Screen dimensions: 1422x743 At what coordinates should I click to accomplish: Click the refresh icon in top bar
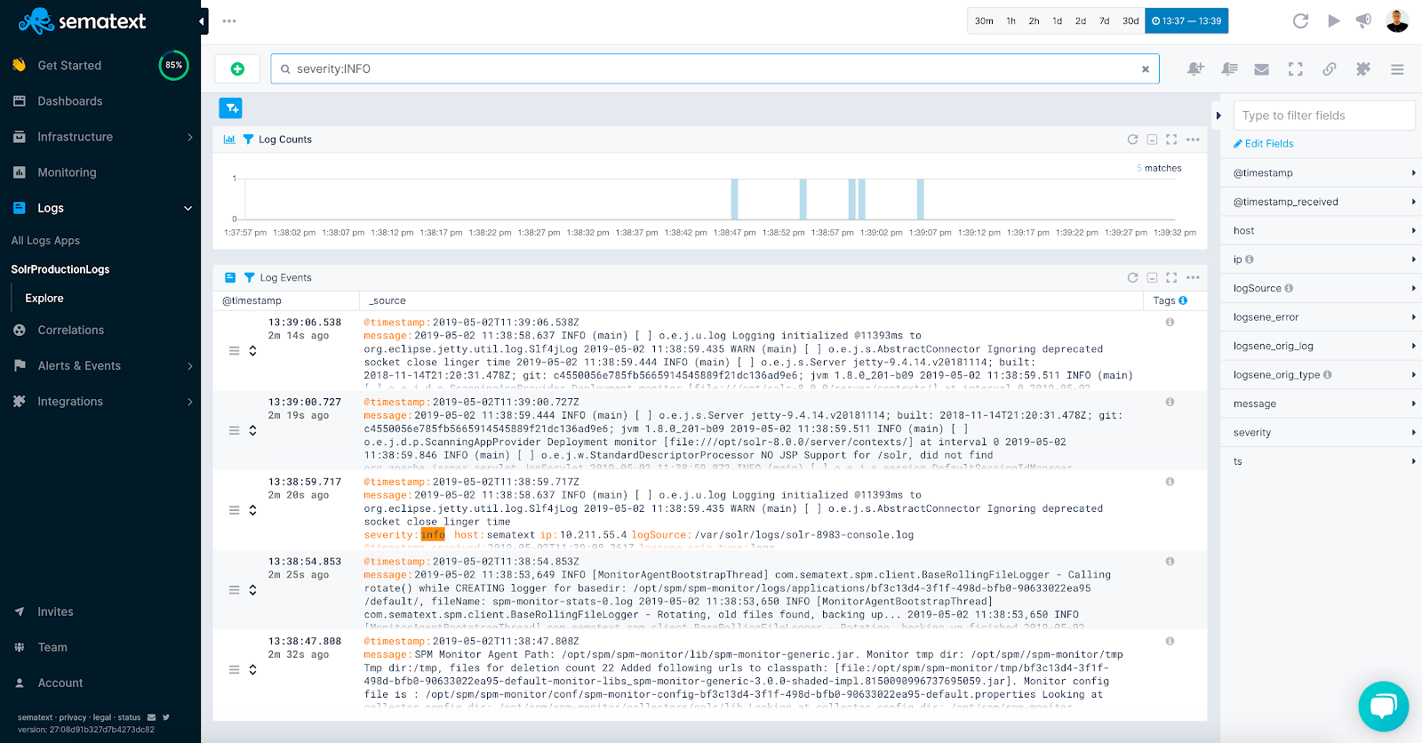point(1300,21)
